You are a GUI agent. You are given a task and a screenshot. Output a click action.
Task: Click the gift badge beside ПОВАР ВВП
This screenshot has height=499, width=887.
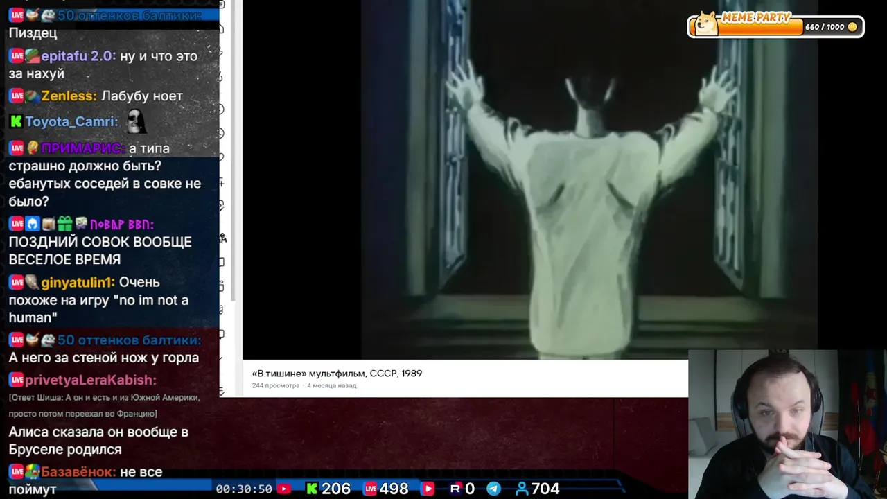pos(64,224)
